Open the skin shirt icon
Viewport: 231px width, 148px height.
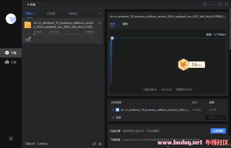(x=205, y=5)
